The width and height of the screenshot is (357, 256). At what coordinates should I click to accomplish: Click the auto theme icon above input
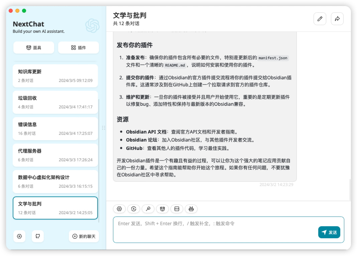[134, 209]
